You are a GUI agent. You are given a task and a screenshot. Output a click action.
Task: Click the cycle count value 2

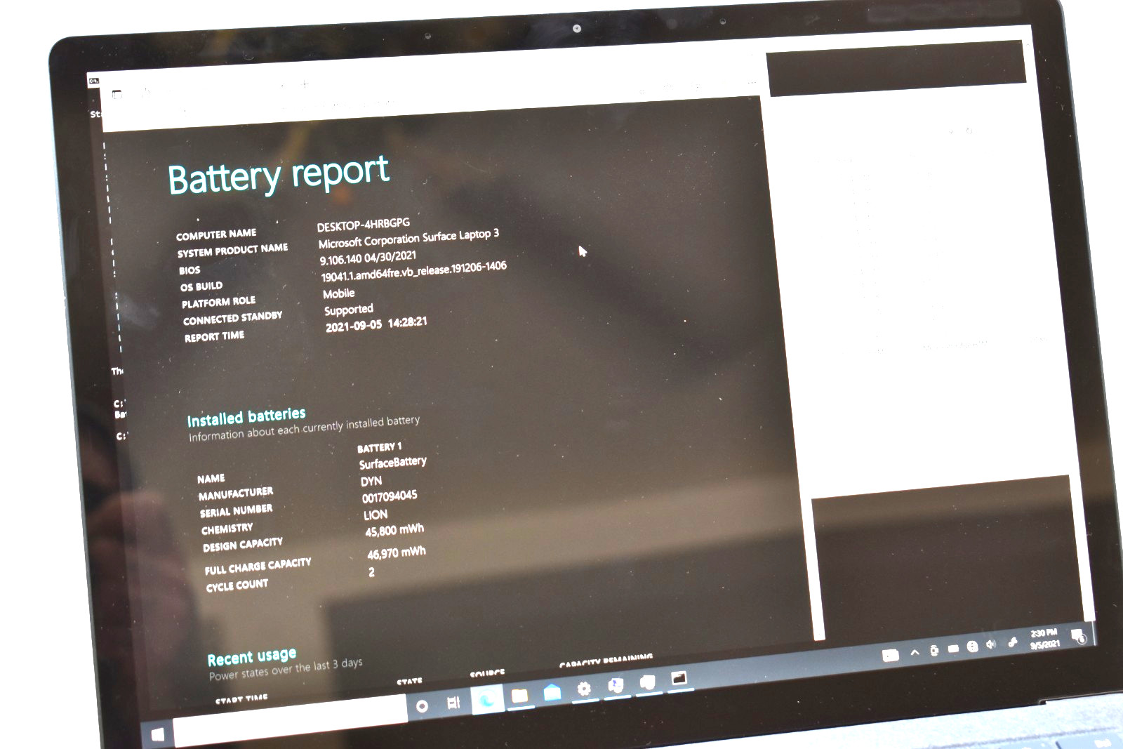tap(371, 572)
